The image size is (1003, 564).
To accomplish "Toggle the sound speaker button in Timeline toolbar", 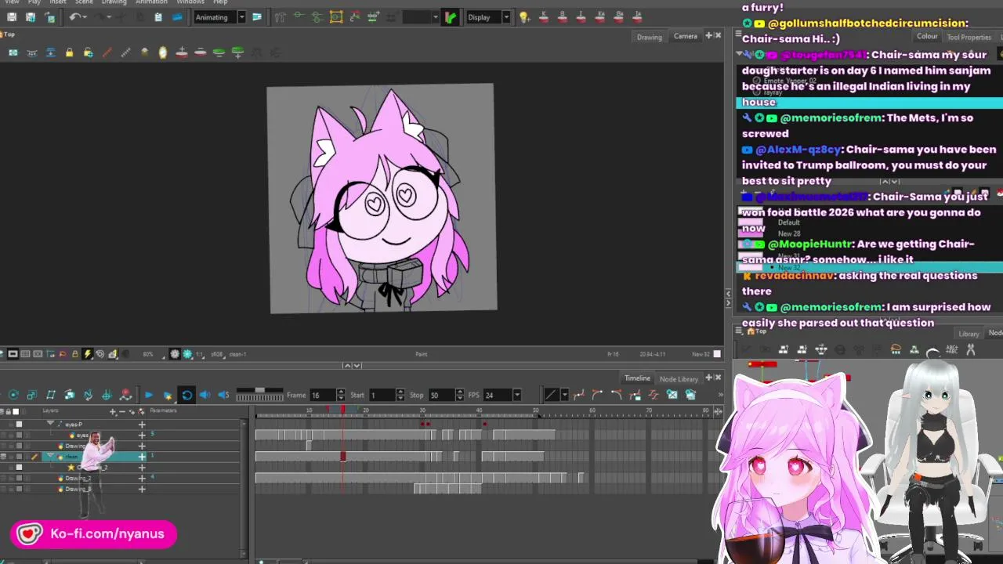I will point(205,395).
